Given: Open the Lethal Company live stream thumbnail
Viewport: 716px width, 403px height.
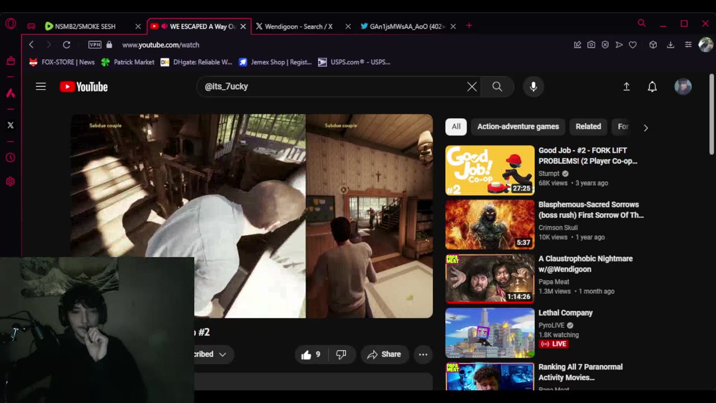Looking at the screenshot, I should pyautogui.click(x=489, y=333).
